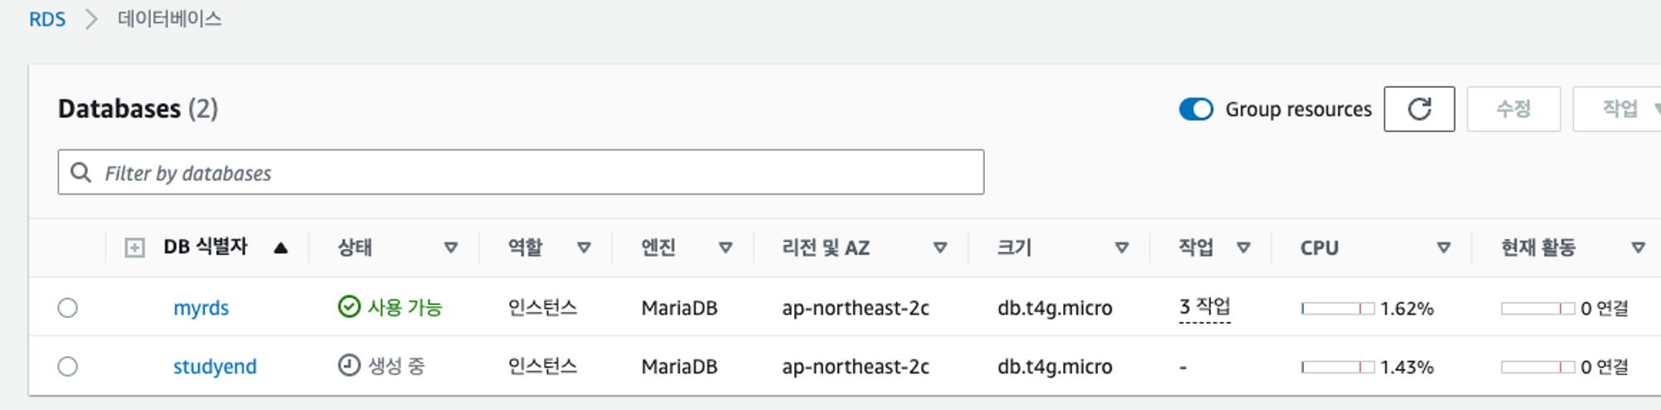Click ap-northeast-2c cell in myrds row

[x=855, y=308]
